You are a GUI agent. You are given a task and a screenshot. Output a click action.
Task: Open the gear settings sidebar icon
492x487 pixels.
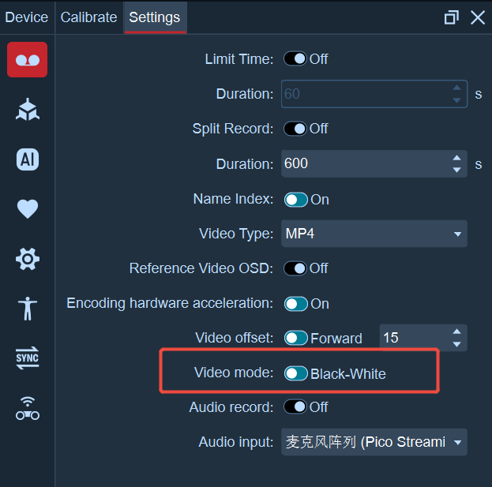(x=28, y=259)
